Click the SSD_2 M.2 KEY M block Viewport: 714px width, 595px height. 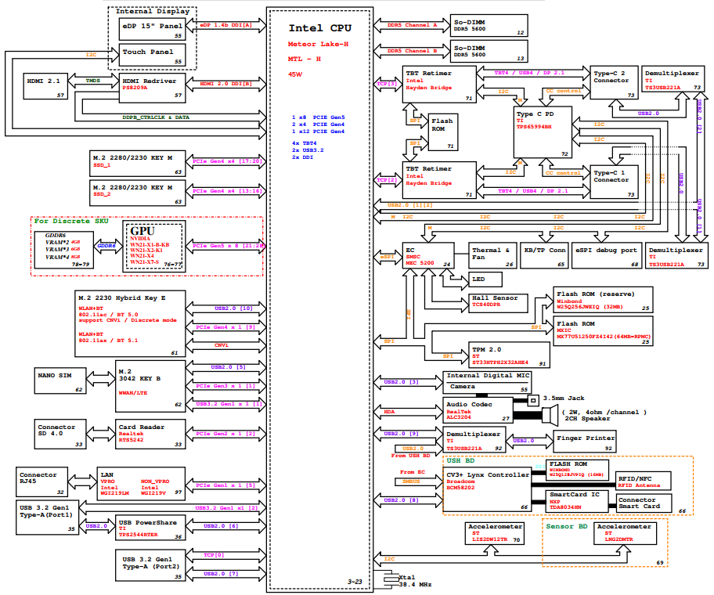pyautogui.click(x=138, y=193)
